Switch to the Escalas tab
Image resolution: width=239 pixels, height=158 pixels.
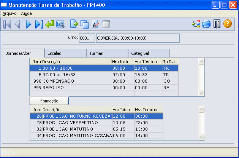point(65,53)
